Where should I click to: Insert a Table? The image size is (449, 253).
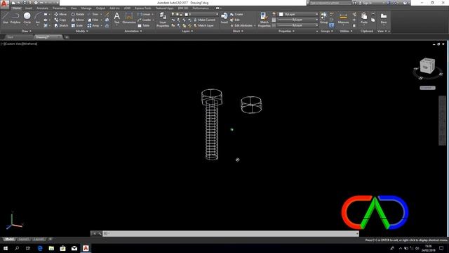(x=143, y=25)
